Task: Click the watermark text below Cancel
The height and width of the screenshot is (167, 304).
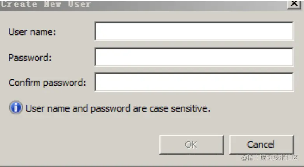Action: [x=269, y=158]
